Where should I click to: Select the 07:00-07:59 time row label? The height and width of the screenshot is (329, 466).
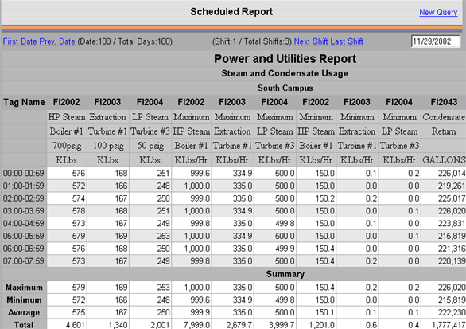click(x=24, y=261)
